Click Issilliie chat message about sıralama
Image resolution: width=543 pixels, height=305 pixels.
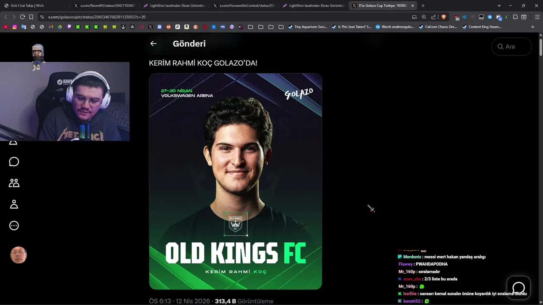tap(473, 294)
